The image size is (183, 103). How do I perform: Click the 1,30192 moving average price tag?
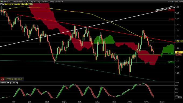point(179,41)
